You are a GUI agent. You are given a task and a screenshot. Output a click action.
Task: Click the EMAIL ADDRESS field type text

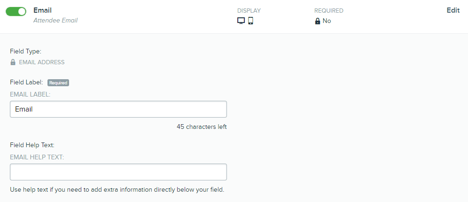(42, 62)
